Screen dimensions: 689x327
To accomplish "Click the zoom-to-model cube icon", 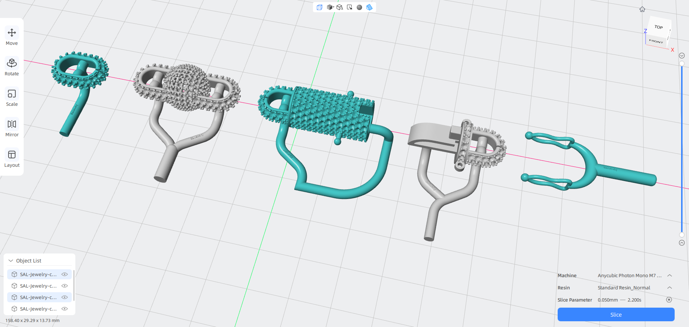I will pyautogui.click(x=339, y=7).
